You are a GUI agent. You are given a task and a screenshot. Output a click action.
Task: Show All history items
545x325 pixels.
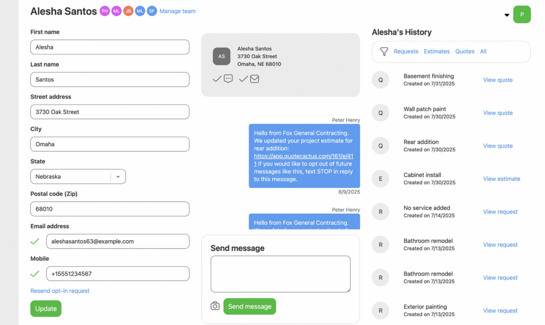[x=483, y=52]
